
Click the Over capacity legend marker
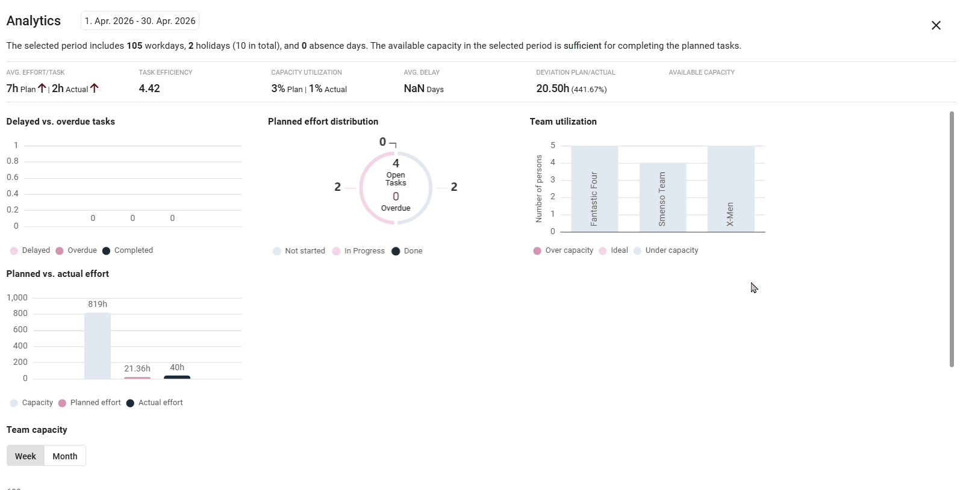point(537,251)
